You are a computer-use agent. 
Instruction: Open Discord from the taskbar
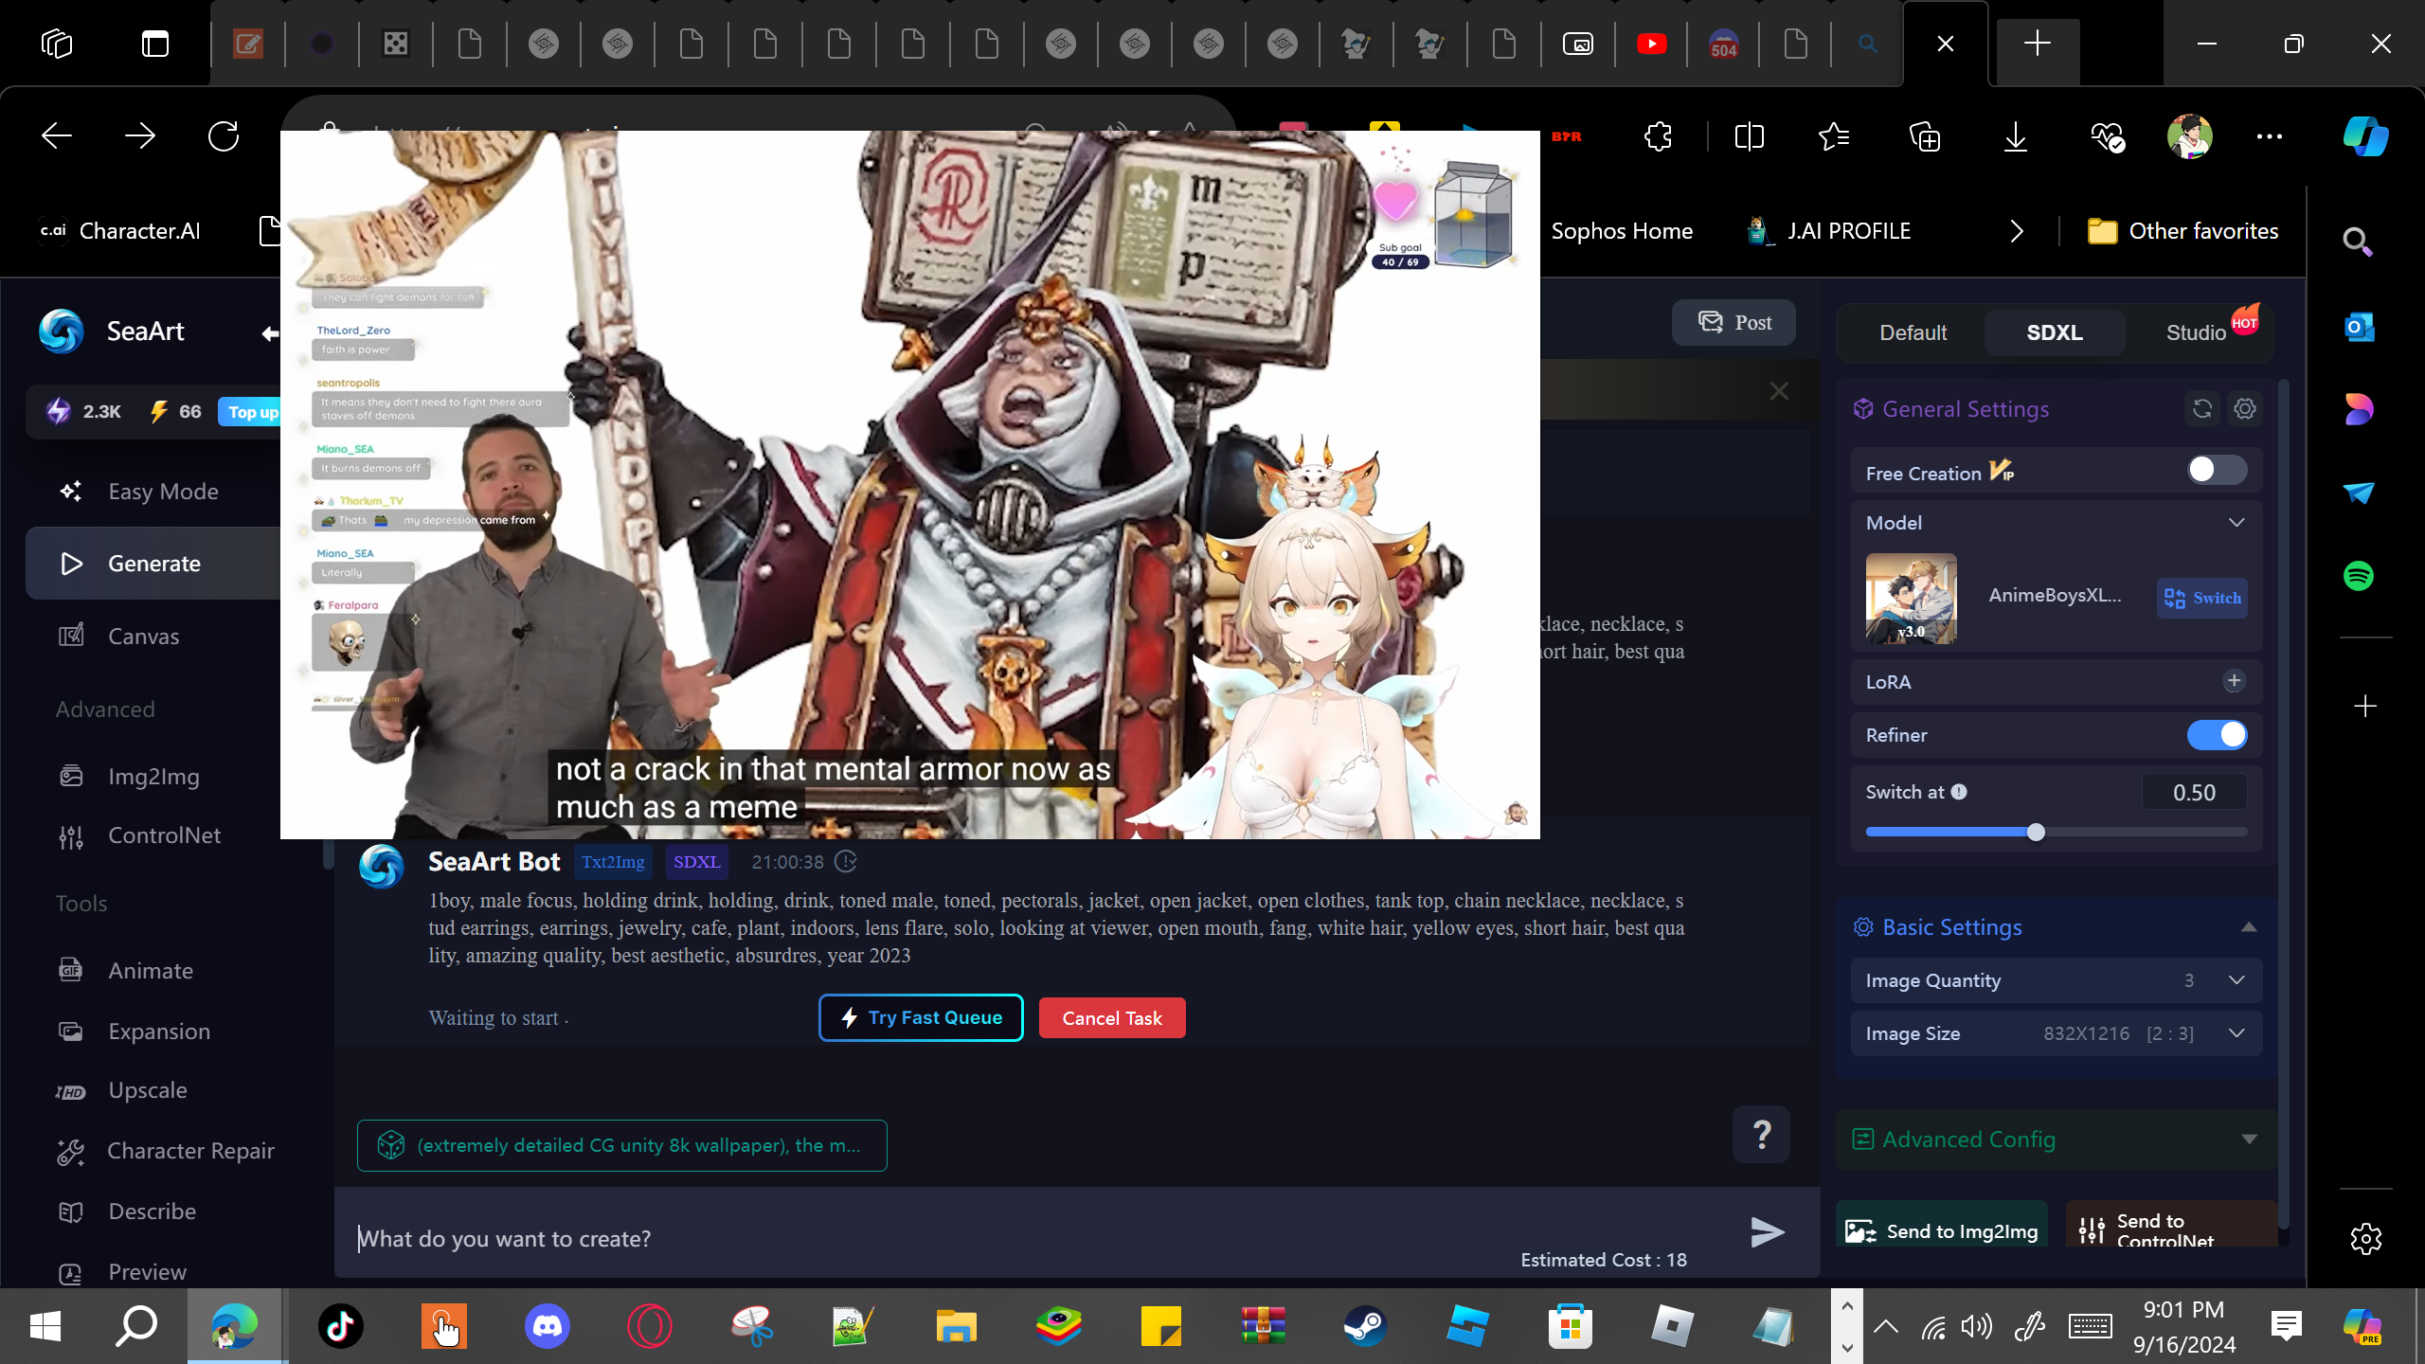point(548,1326)
